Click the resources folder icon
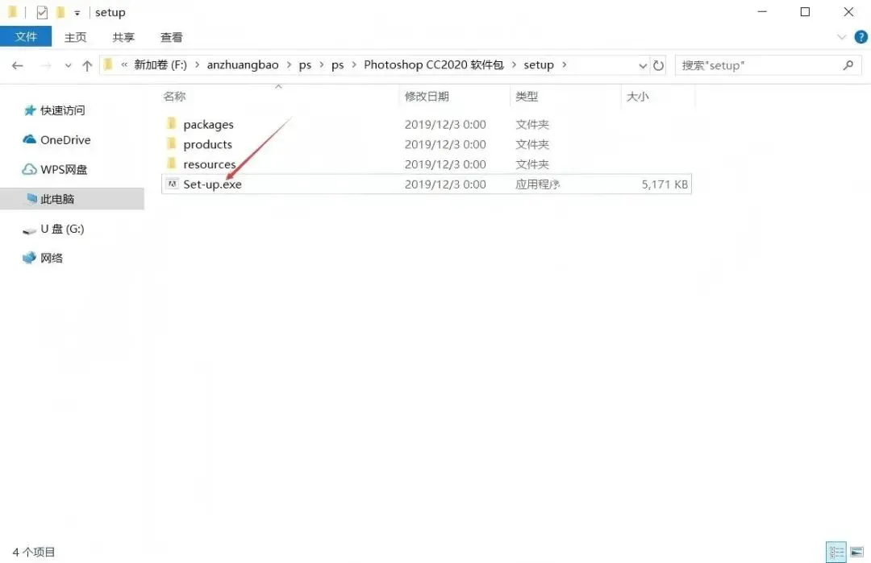This screenshot has height=563, width=871. [x=172, y=163]
